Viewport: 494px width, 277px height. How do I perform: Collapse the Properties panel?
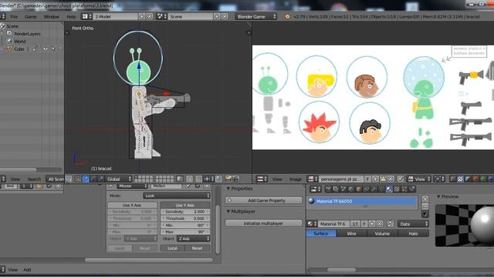point(228,189)
